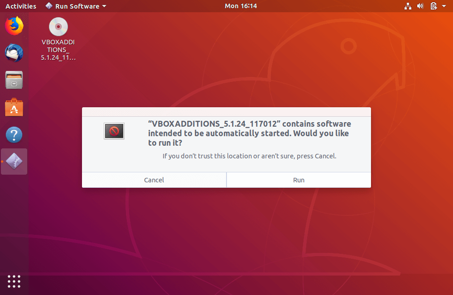The width and height of the screenshot is (453, 295).
Task: Expand the system menu arrow
Action: coord(444,6)
